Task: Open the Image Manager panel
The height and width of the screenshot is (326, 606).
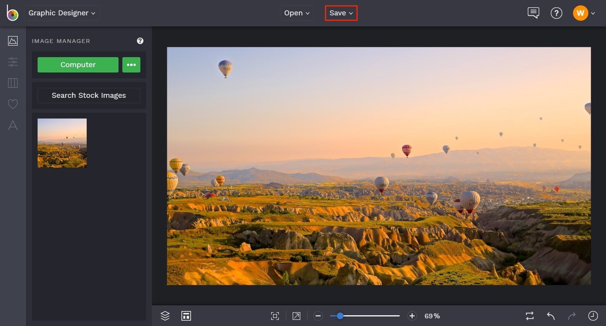Action: click(13, 41)
